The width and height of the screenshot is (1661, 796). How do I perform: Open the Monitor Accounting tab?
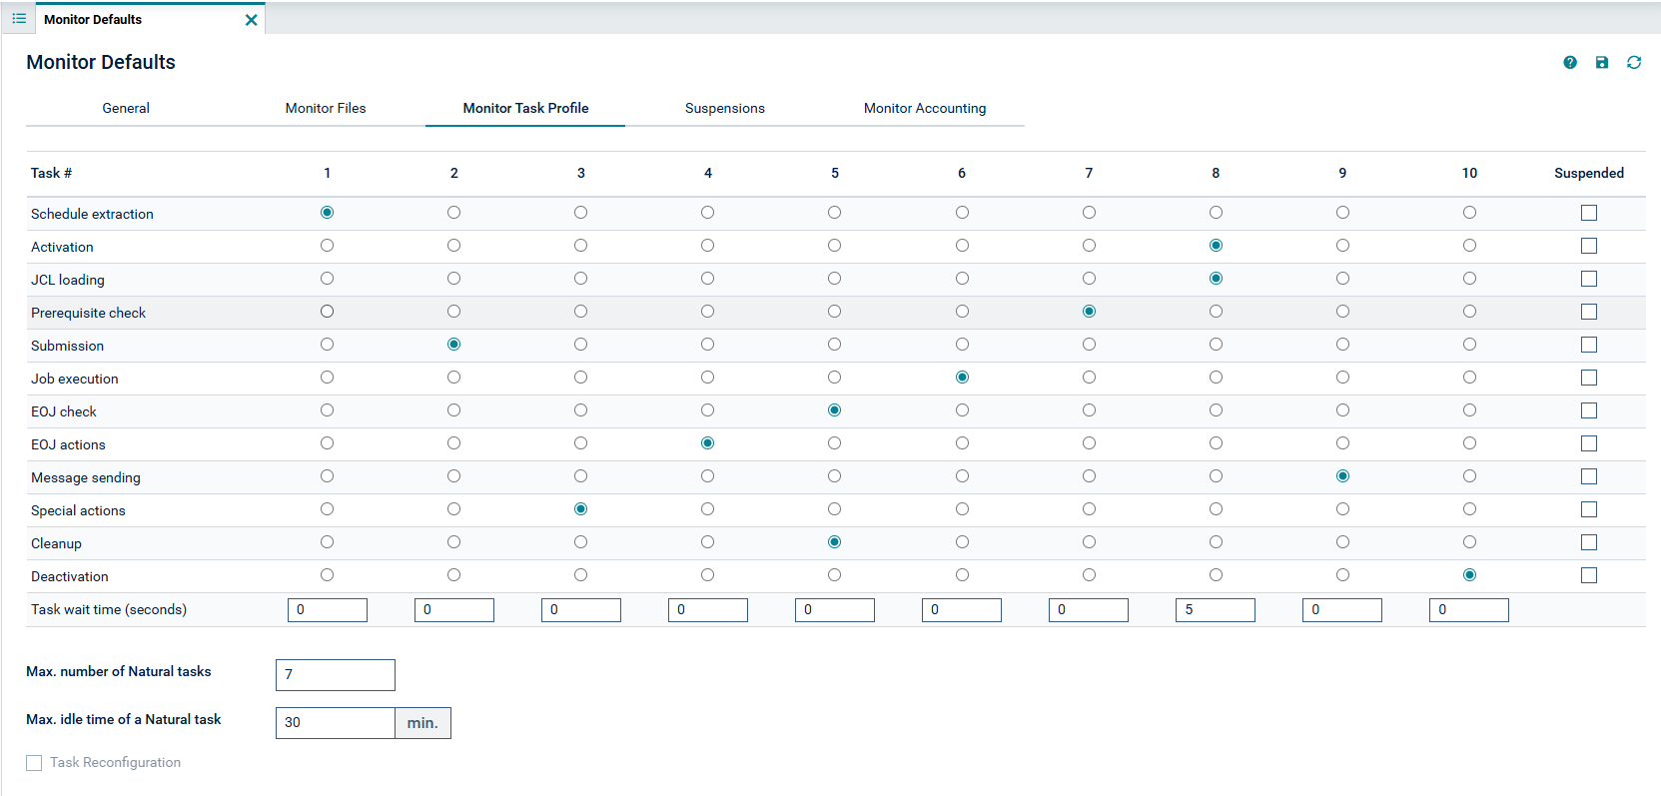point(925,108)
